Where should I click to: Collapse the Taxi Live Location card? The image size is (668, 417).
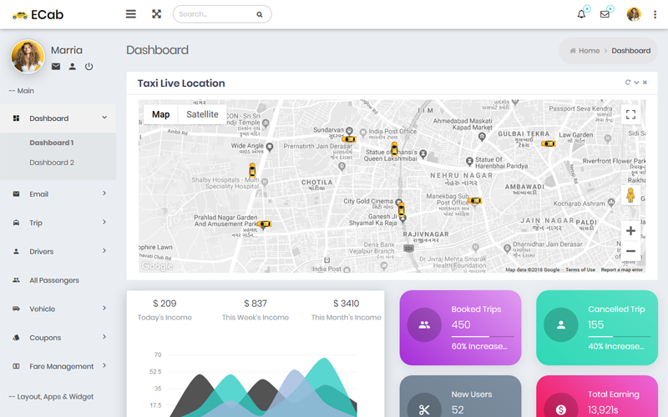coord(636,83)
